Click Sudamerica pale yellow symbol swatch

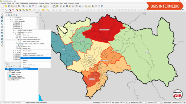pos(10,80)
